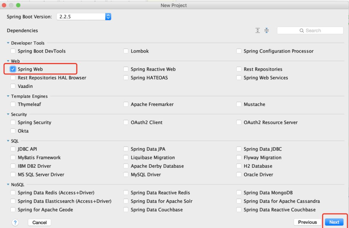Click the collapse all dependencies icon
Viewport: 349px width, 228px height.
pyautogui.click(x=266, y=30)
